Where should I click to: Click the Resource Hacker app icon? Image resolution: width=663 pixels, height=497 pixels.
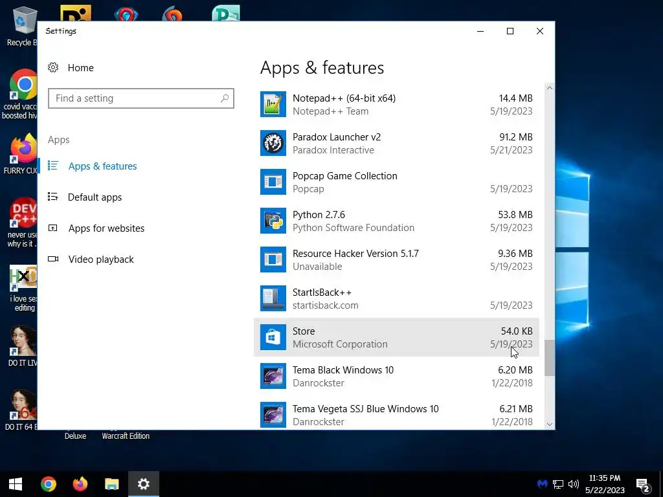273,260
